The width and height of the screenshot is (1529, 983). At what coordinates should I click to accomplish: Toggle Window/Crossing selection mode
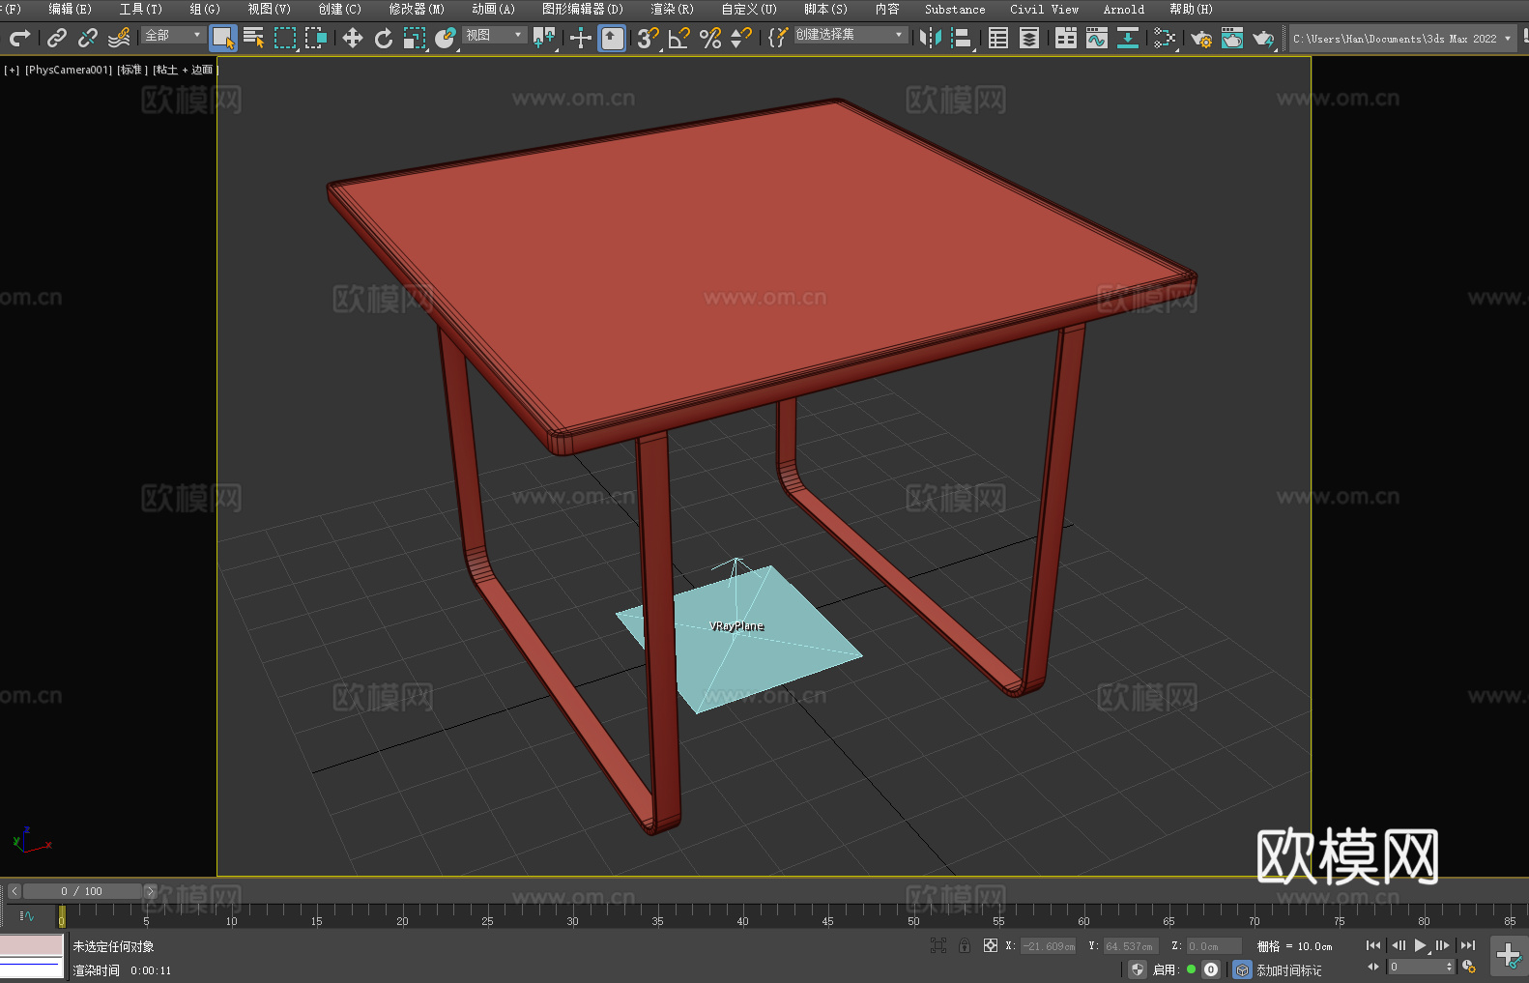click(x=316, y=38)
